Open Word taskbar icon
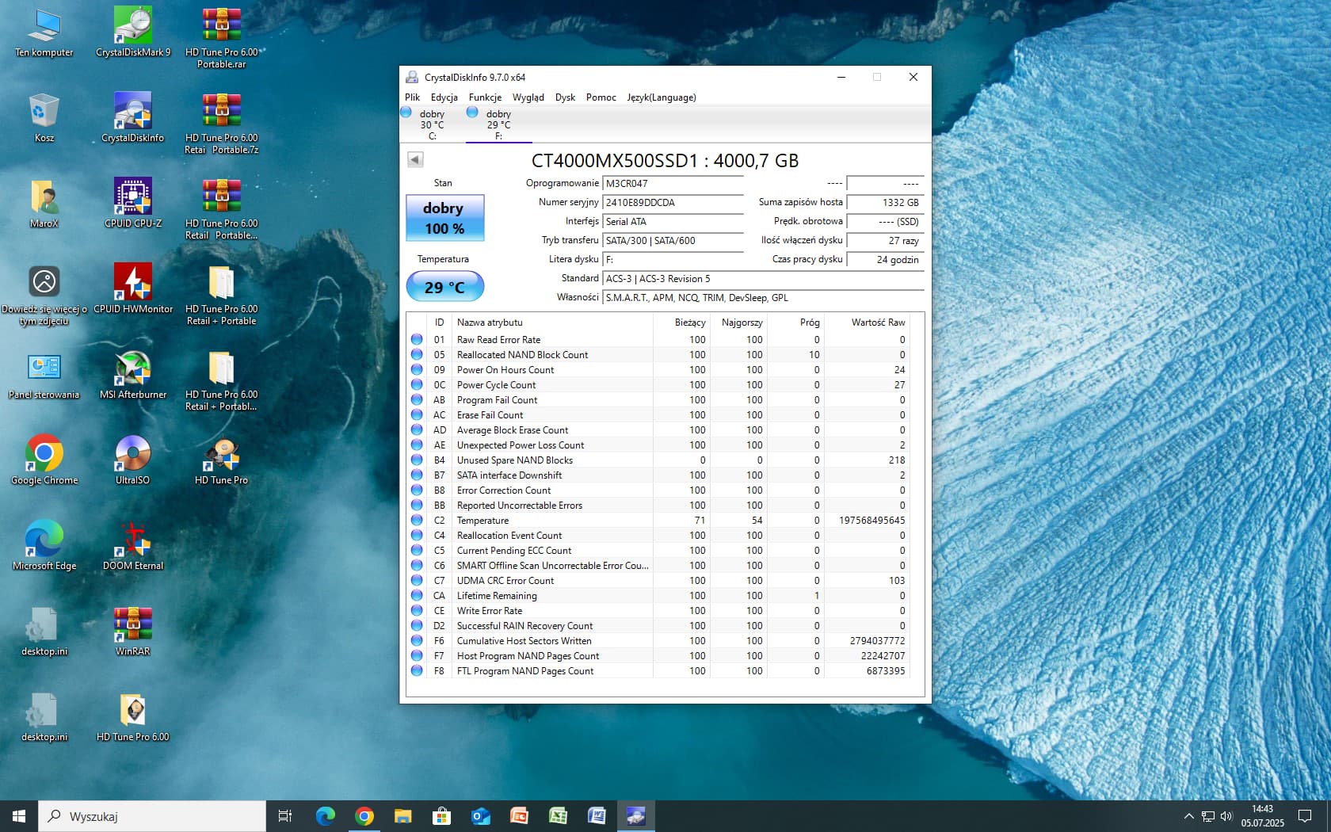Image resolution: width=1331 pixels, height=832 pixels. click(597, 816)
